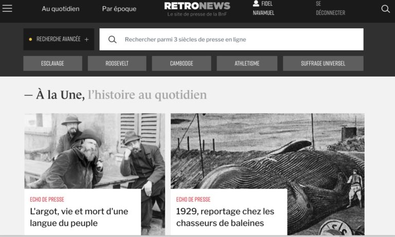Select the Cambodge topic button
This screenshot has height=237, width=395.
(x=182, y=63)
